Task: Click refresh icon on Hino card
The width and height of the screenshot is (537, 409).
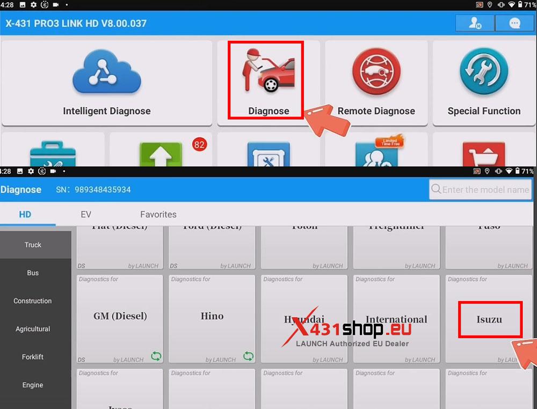Action: (248, 356)
